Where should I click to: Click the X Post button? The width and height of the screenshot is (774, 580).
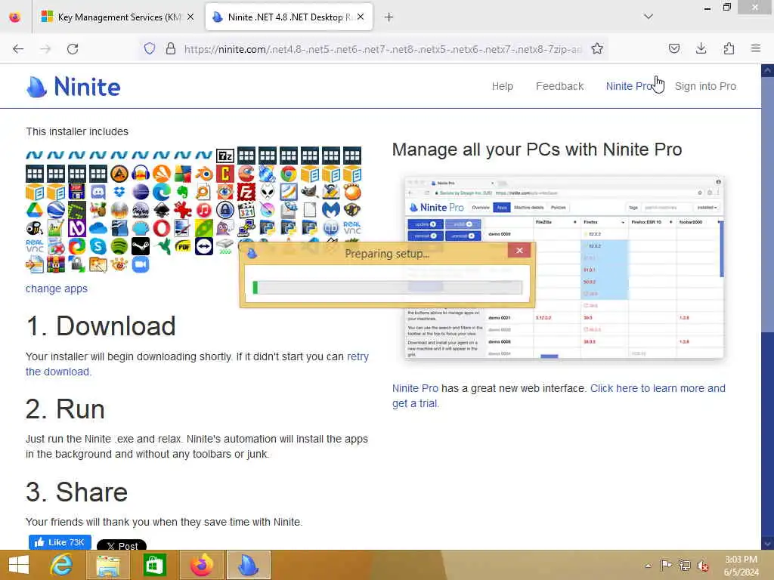122,545
